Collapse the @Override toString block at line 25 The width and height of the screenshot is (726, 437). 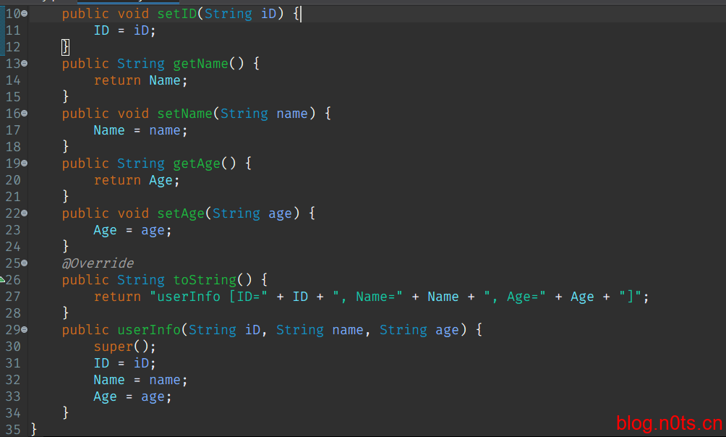click(x=25, y=263)
